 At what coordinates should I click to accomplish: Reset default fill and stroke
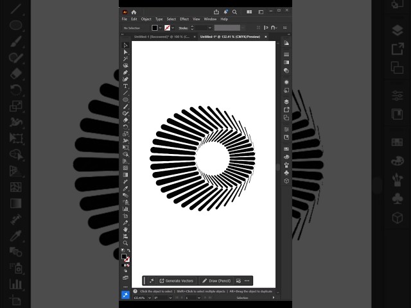click(123, 251)
